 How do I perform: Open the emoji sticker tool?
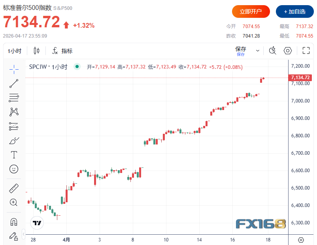coord(14,169)
